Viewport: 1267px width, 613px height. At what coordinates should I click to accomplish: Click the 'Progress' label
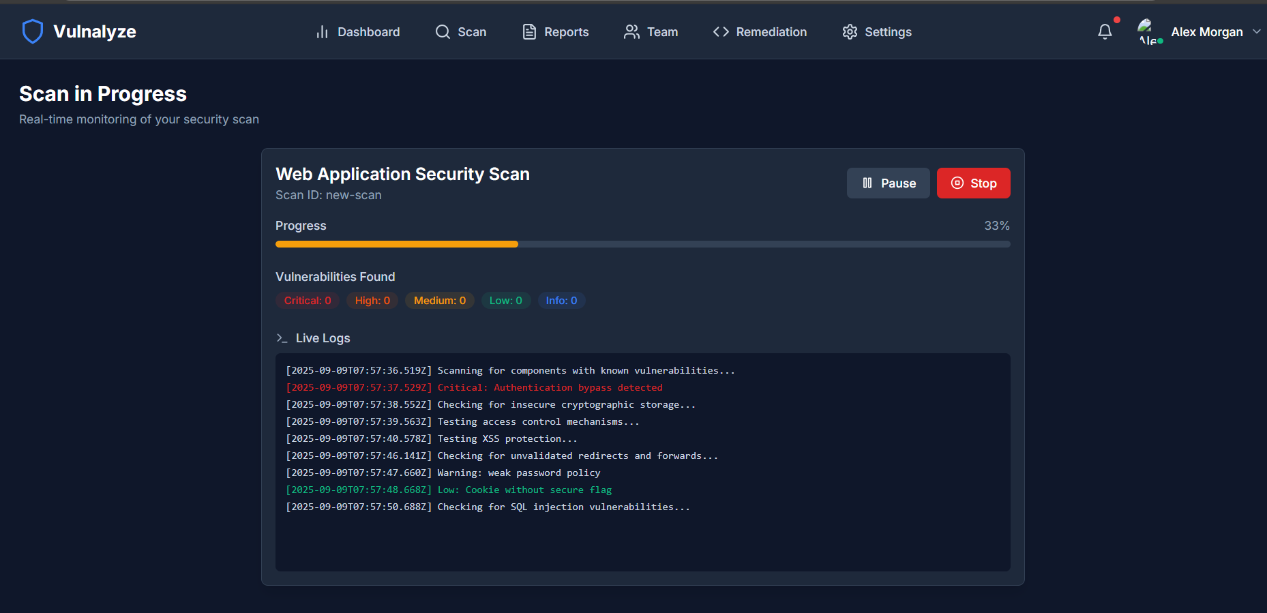coord(301,226)
